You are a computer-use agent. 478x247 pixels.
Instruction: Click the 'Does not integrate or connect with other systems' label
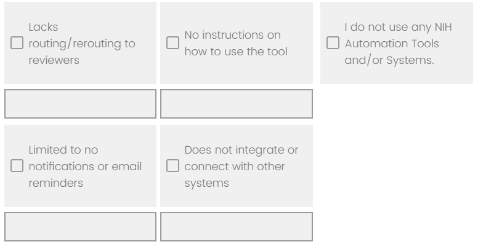[x=241, y=167]
